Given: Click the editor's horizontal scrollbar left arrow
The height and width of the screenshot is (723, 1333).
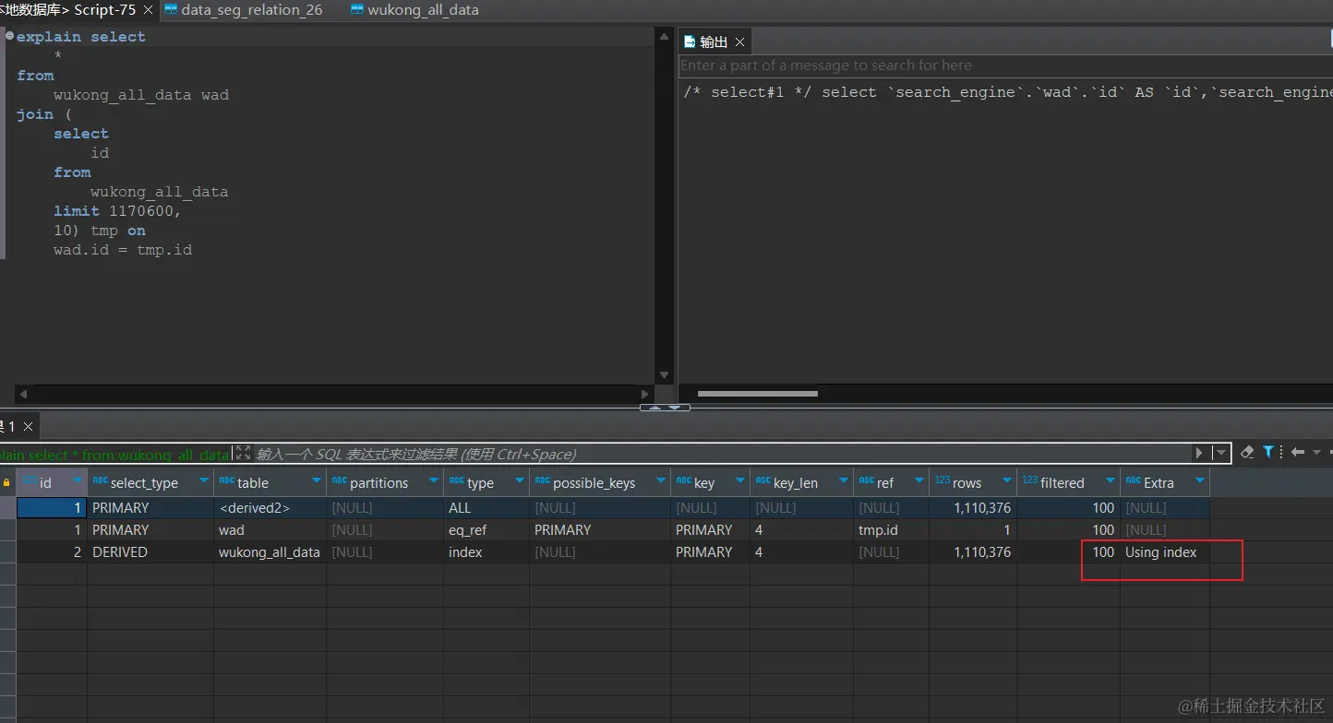Looking at the screenshot, I should [x=23, y=393].
